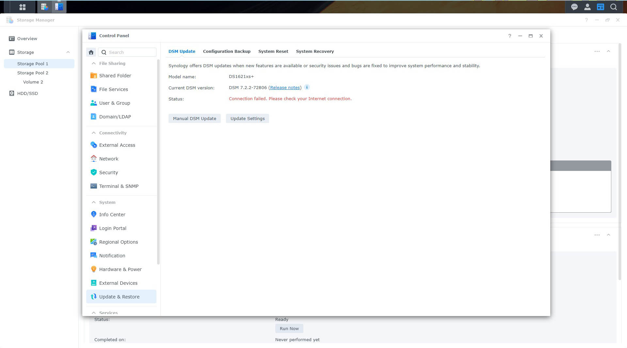Open Notification settings
This screenshot has width=627, height=348.
tap(121, 256)
